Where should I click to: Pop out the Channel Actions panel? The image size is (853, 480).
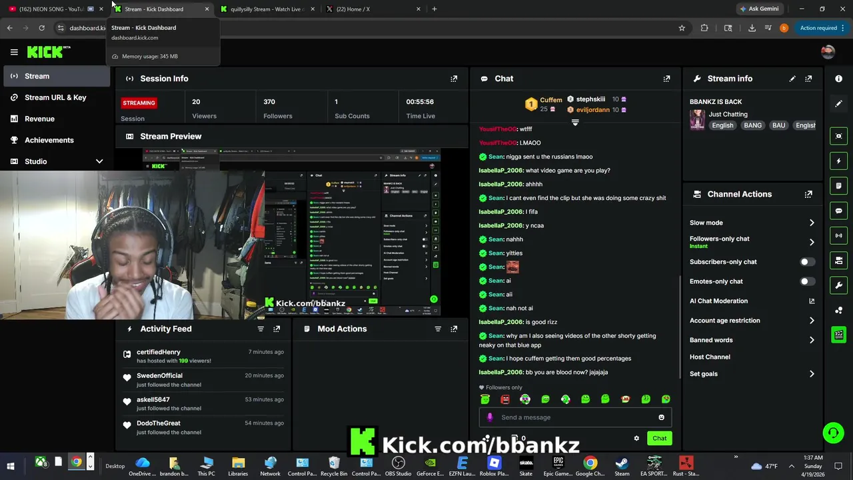808,194
